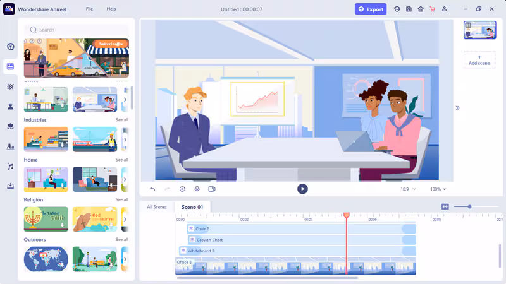The height and width of the screenshot is (284, 506).
Task: Open the Audio music-note panel
Action: point(10,167)
